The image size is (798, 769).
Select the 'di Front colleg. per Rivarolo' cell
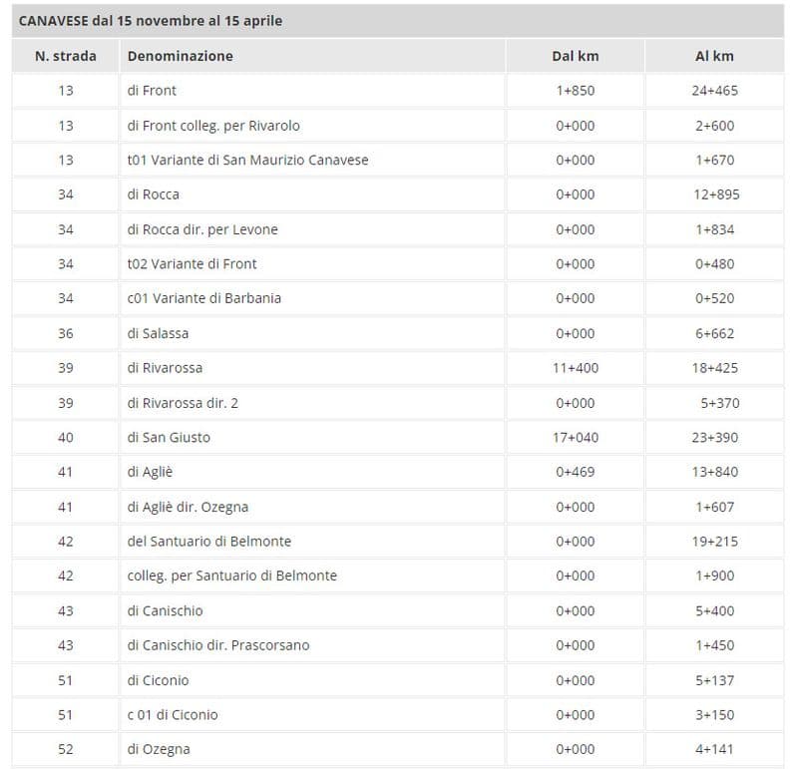pyautogui.click(x=213, y=126)
